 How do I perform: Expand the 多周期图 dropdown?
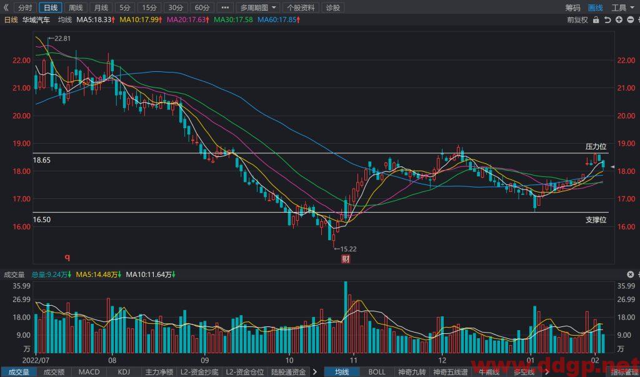pos(258,8)
